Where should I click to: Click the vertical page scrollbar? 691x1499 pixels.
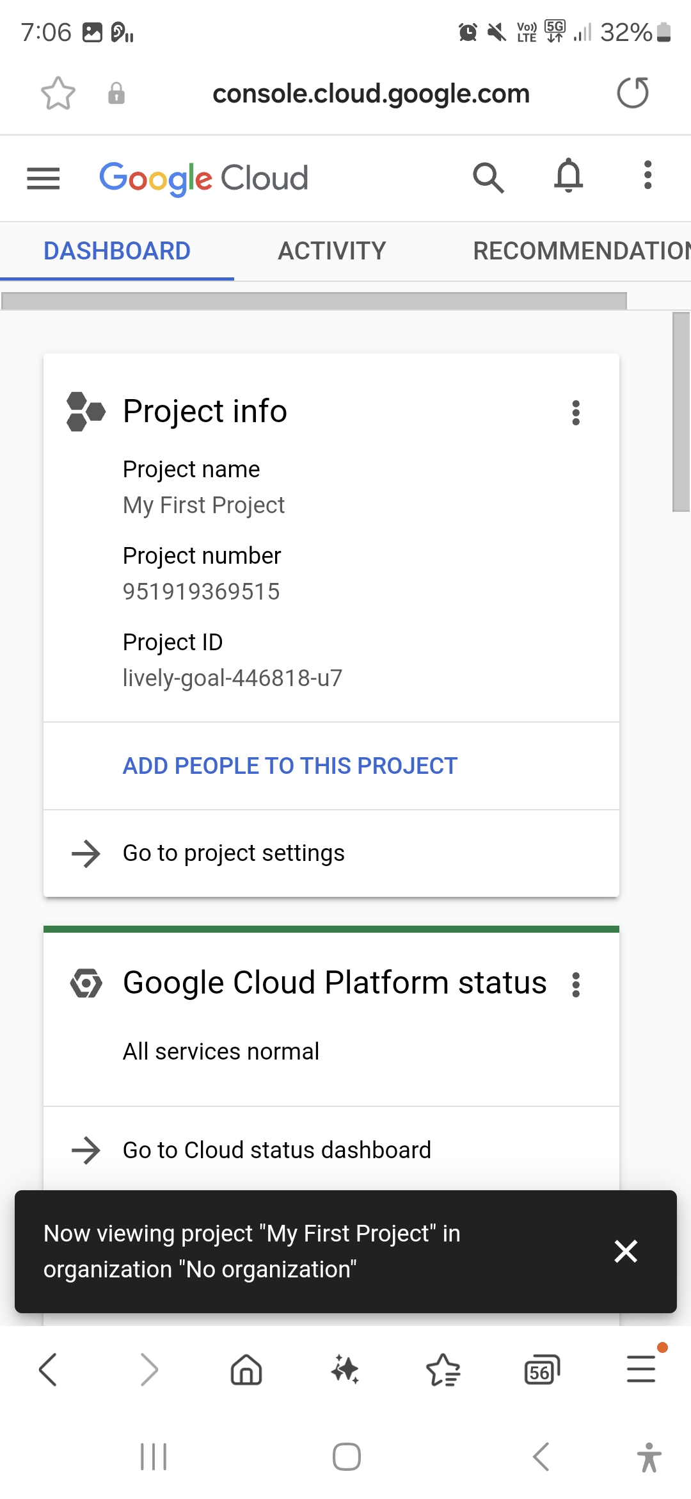681,411
